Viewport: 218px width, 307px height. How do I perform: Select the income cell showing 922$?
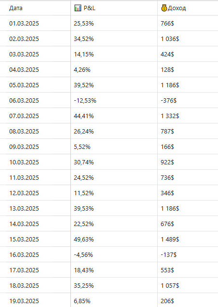pyautogui.click(x=167, y=162)
